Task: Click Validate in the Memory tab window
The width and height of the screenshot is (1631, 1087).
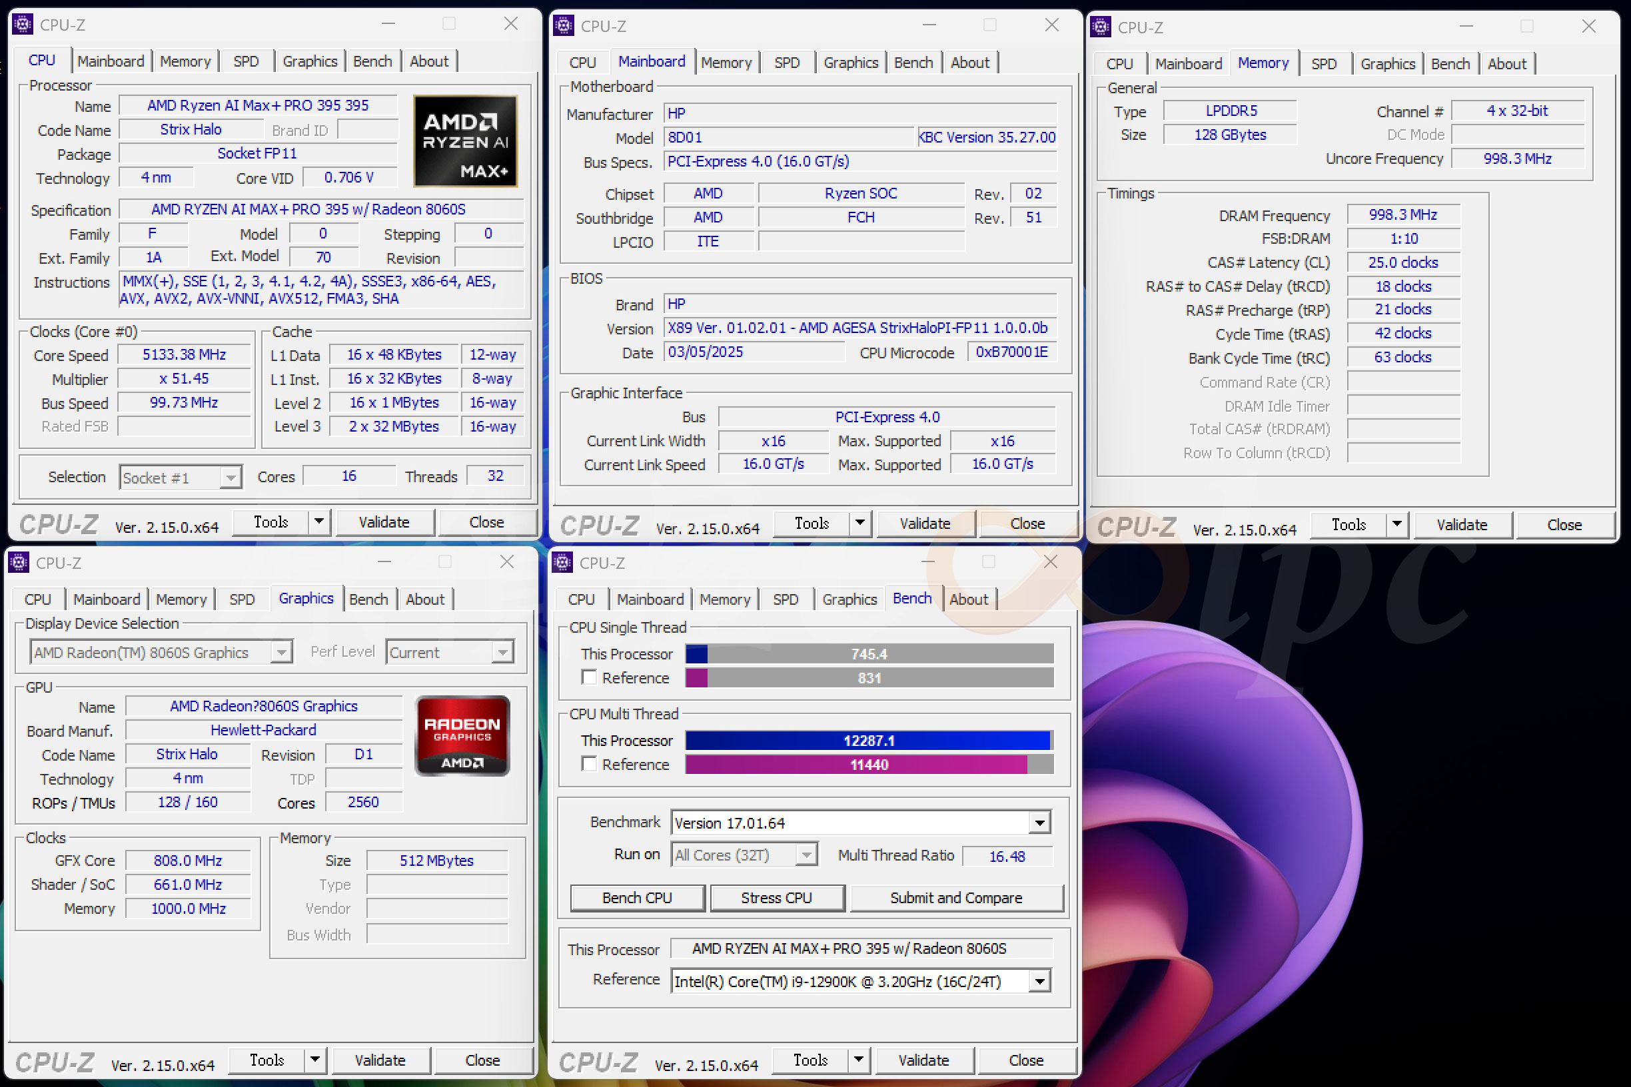Action: pyautogui.click(x=1462, y=525)
